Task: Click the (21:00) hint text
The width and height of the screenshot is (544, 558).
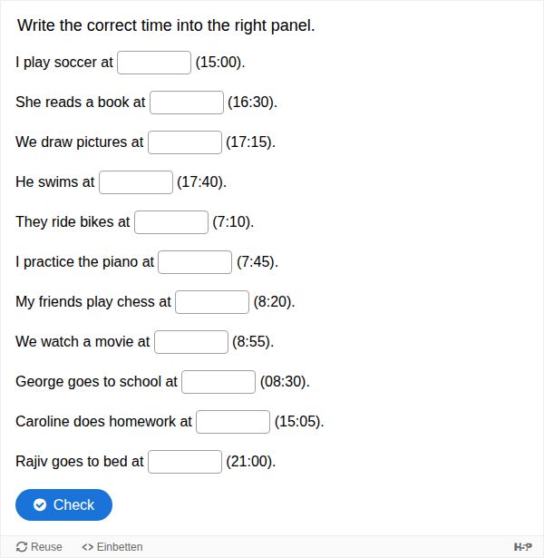Action: [250, 462]
